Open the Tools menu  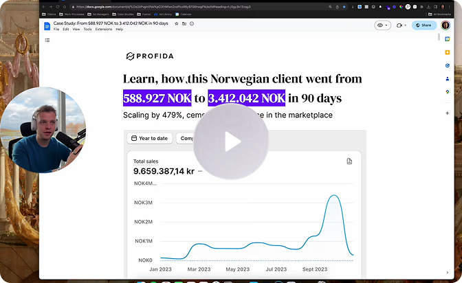coord(87,29)
